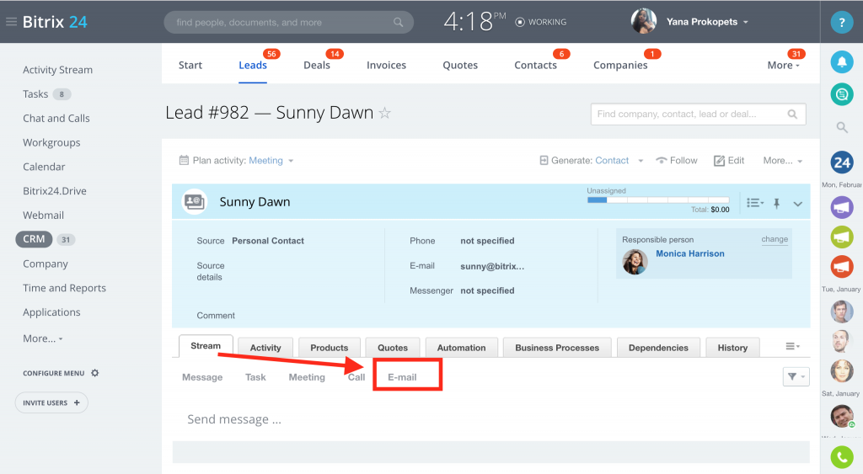Click the Invite Users button

coord(51,403)
